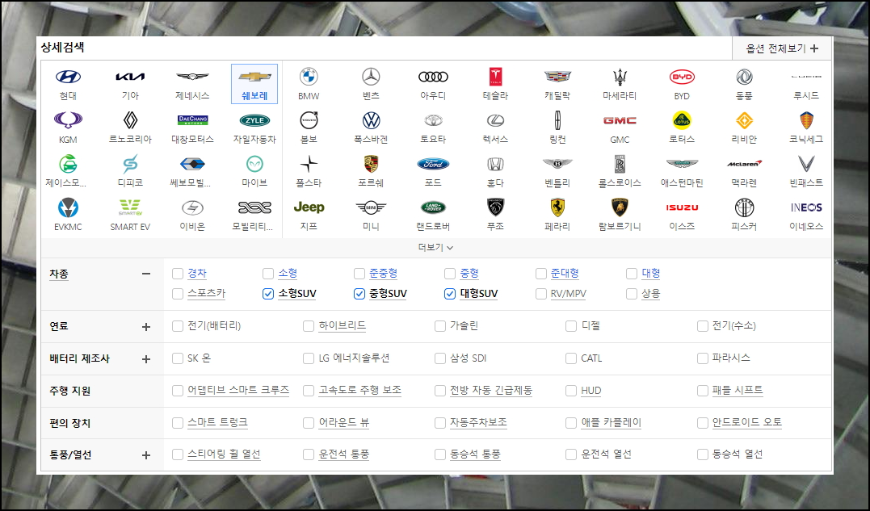The height and width of the screenshot is (511, 870).
Task: Uncheck the 대형SUV checkbox
Action: click(450, 294)
